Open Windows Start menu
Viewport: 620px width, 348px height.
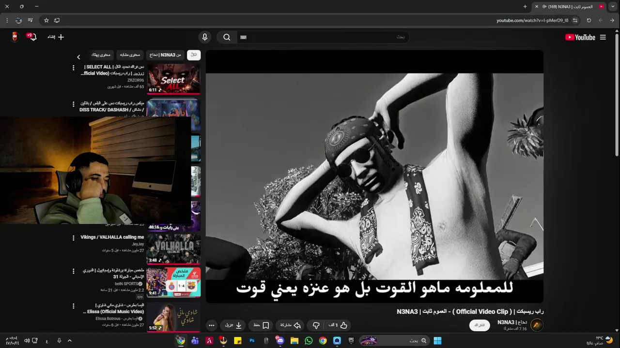point(437,341)
